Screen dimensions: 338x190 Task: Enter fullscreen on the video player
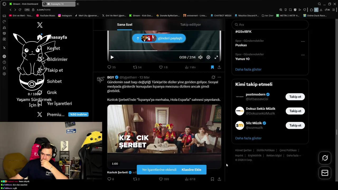click(216, 57)
